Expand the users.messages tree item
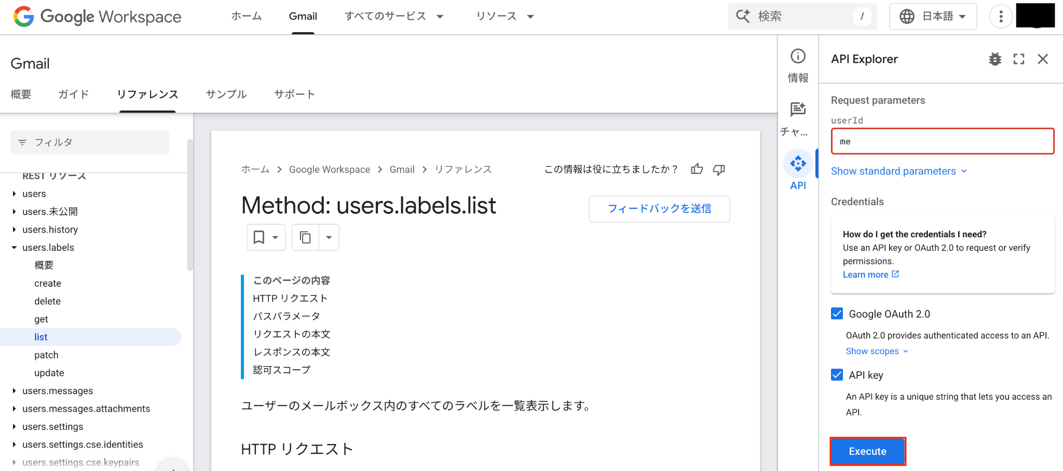Viewport: 1063px width, 471px height. tap(14, 391)
